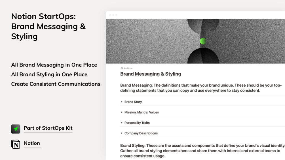Screen dimensions: 285x160
Task: Click Add icon text above title
Action: 128,69
